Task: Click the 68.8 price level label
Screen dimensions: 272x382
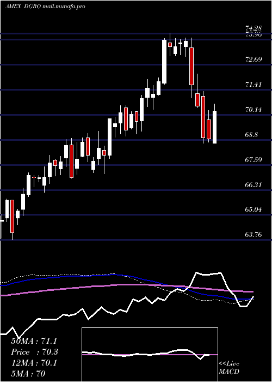Action: [251, 135]
